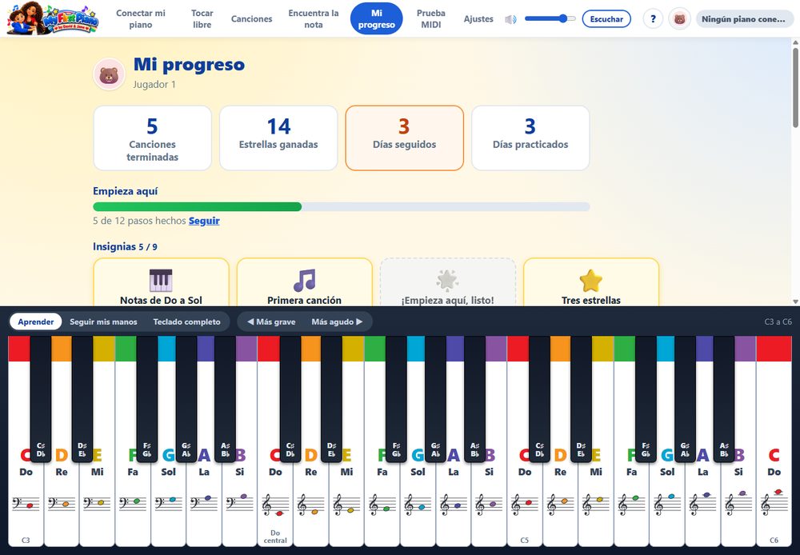This screenshot has width=800, height=555.
Task: Open Ajustes settings
Action: coord(478,19)
